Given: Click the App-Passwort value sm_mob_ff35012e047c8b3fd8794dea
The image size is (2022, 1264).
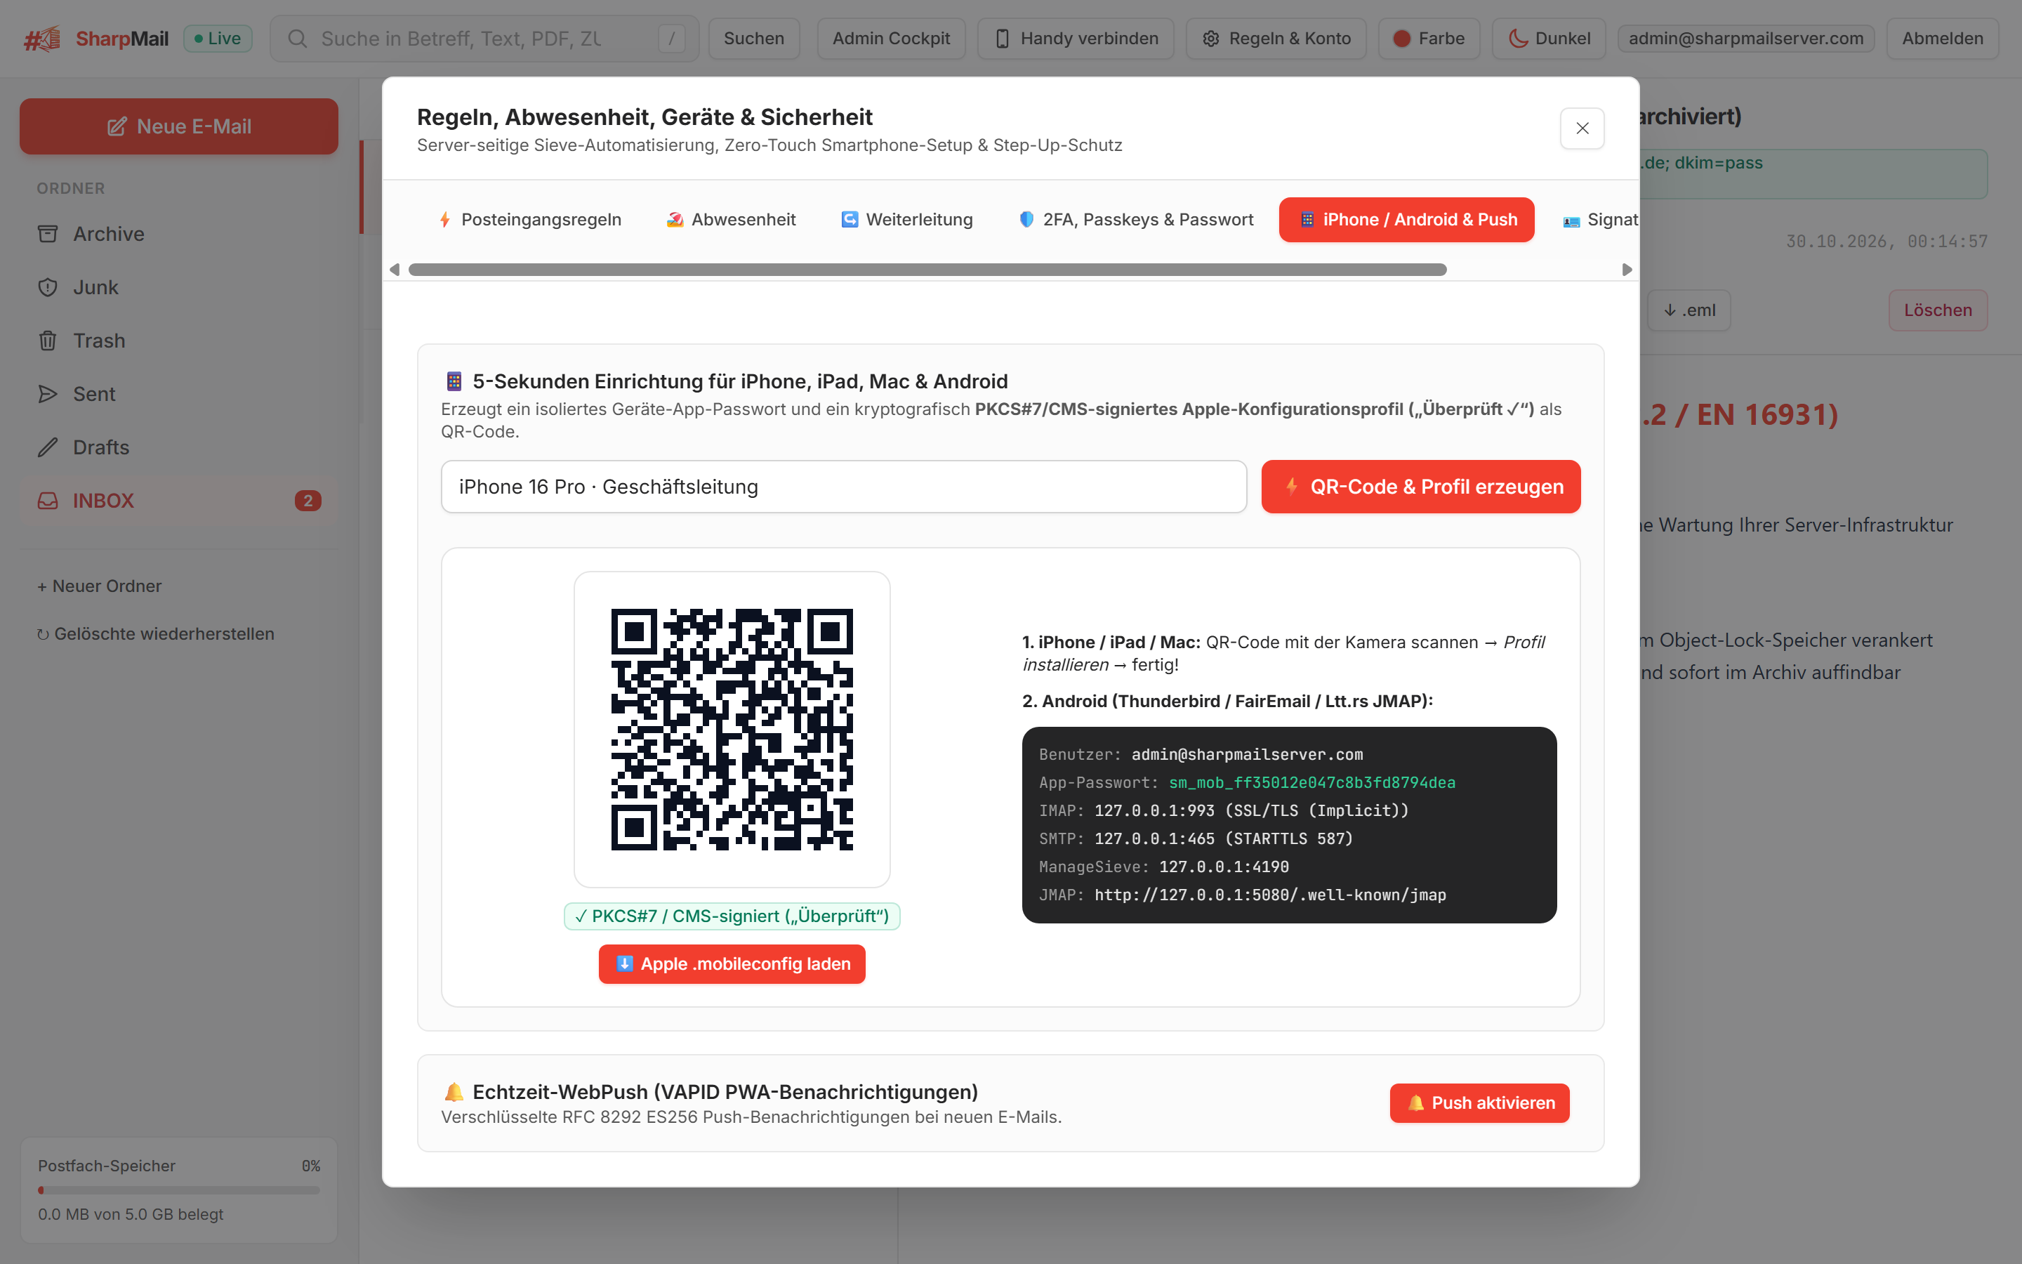Looking at the screenshot, I should (x=1311, y=782).
